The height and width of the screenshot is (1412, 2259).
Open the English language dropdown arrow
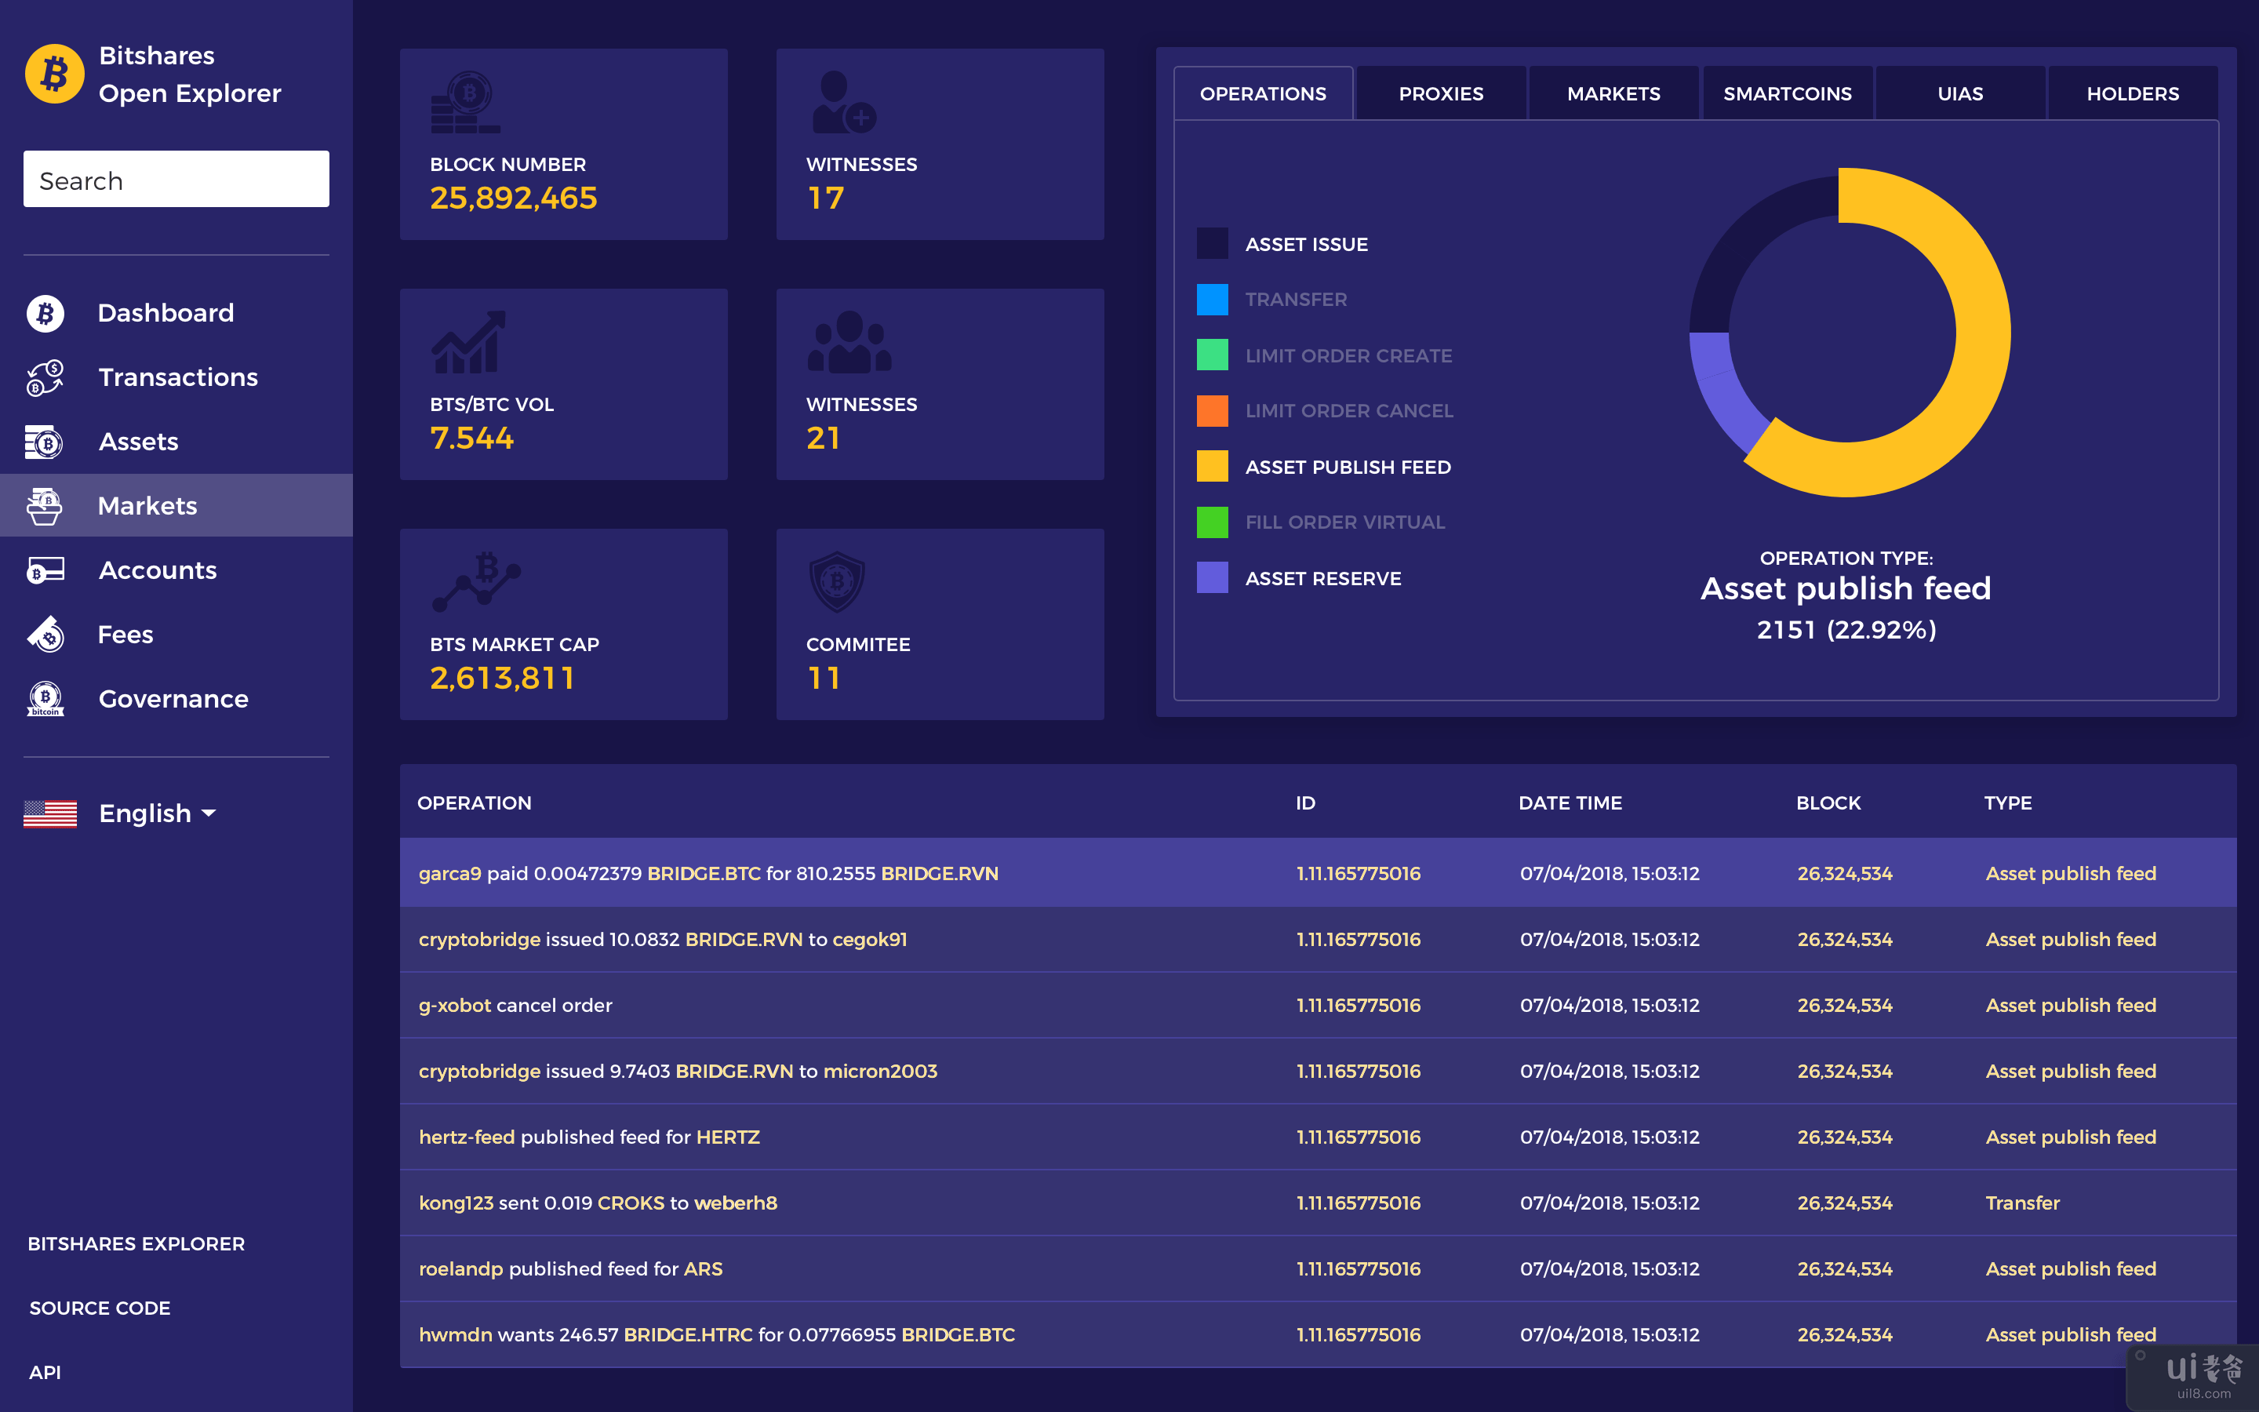(x=209, y=813)
